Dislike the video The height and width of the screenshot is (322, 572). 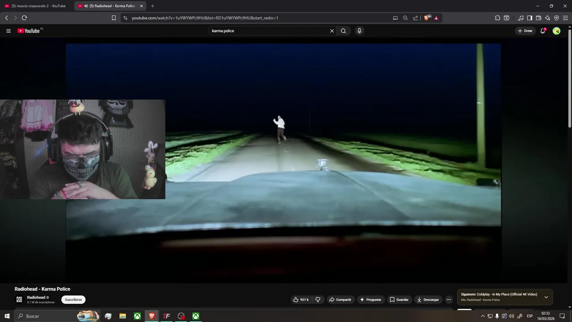(x=318, y=300)
